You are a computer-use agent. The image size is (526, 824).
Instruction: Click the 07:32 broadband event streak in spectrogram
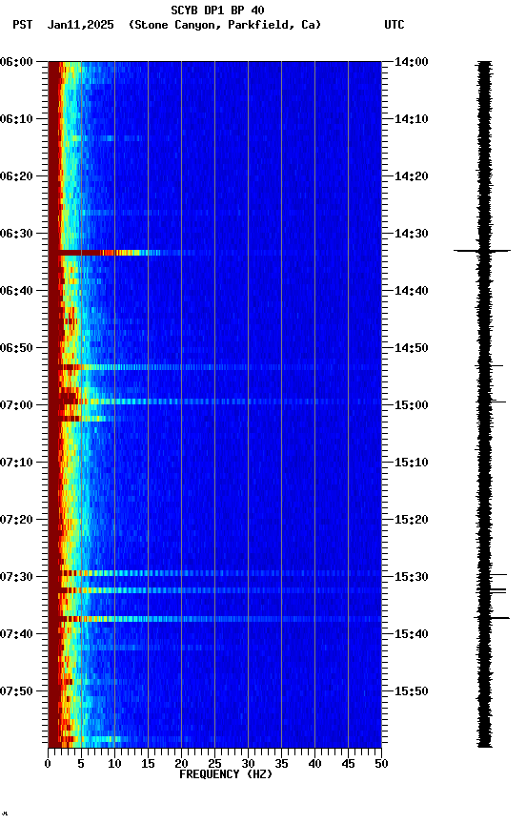214,590
